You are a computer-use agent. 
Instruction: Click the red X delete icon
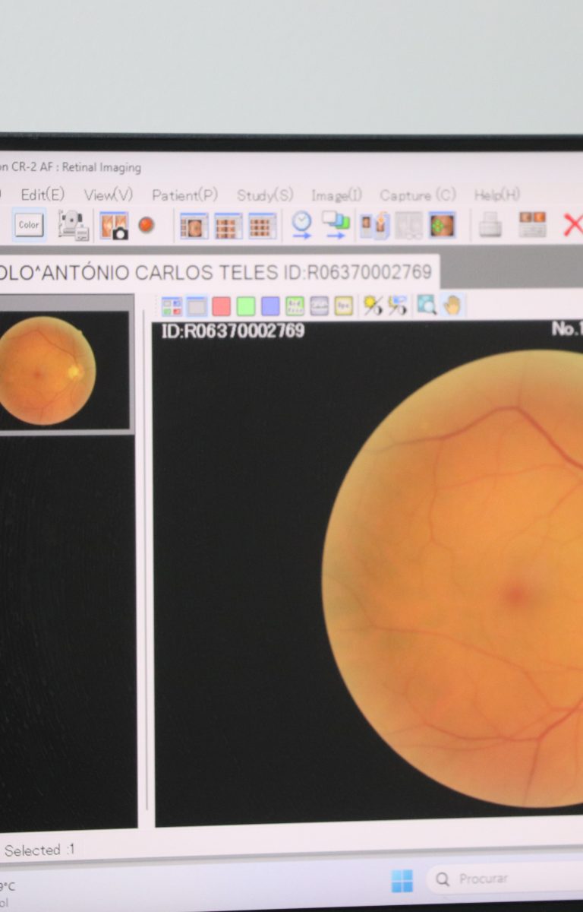coord(572,225)
